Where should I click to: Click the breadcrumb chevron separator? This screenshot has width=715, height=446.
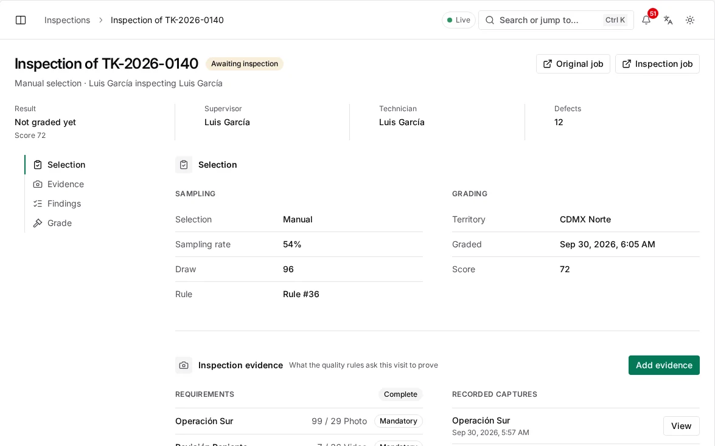pos(101,20)
